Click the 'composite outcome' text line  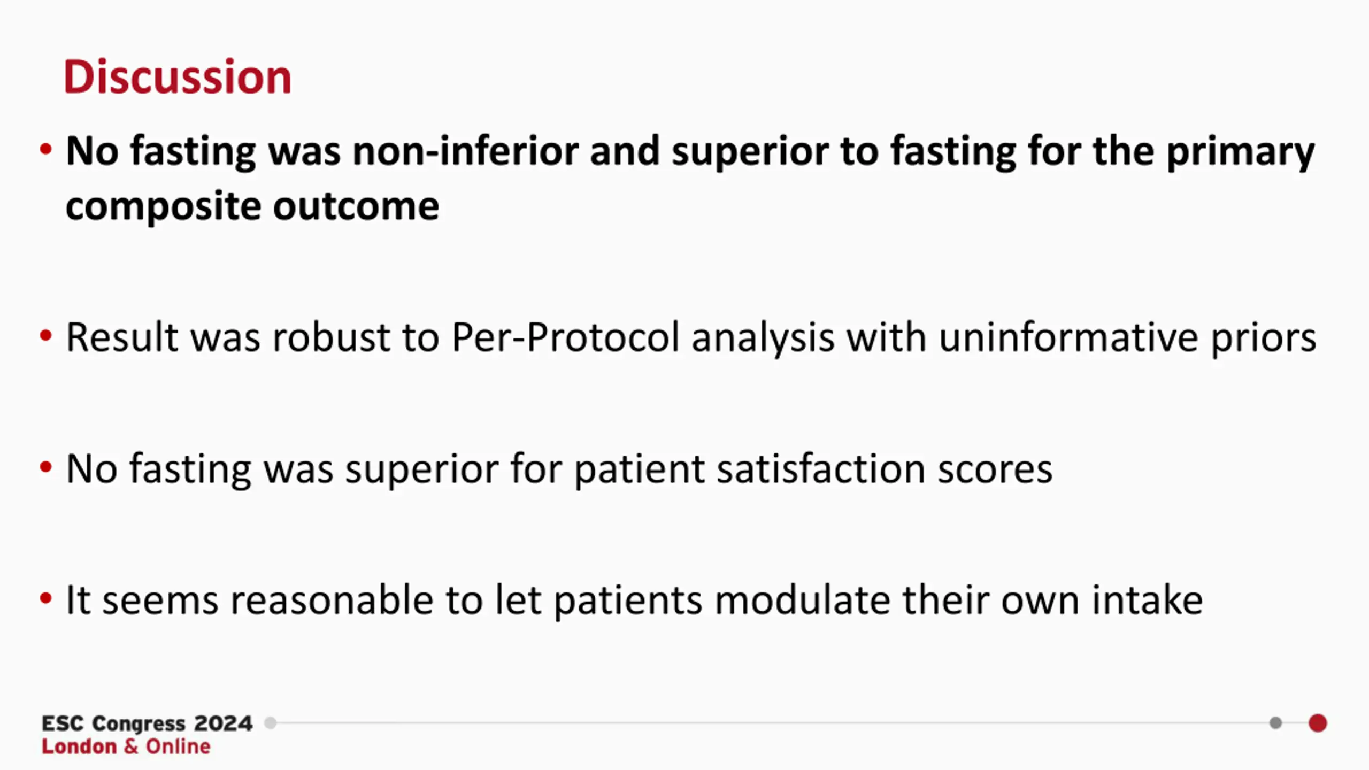click(252, 207)
